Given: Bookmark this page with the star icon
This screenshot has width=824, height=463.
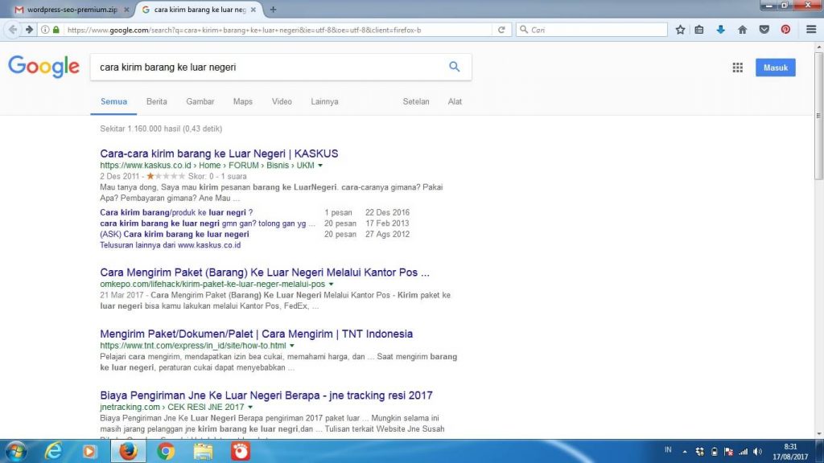Looking at the screenshot, I should [x=680, y=30].
